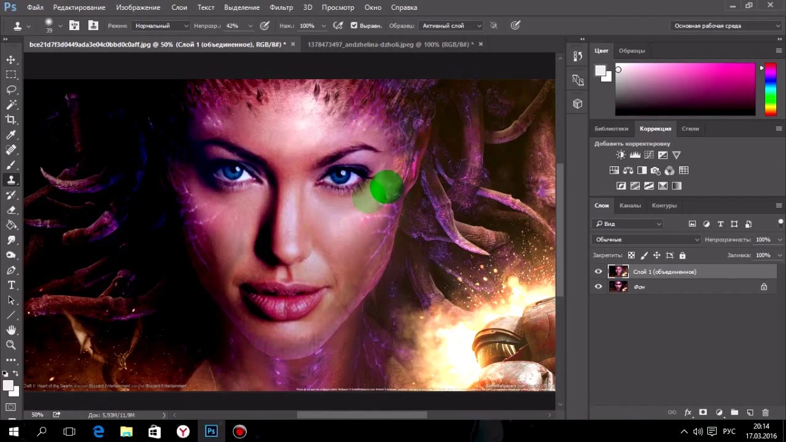This screenshot has height=442, width=786.
Task: Open the workspace switcher dropdown
Action: pyautogui.click(x=725, y=26)
